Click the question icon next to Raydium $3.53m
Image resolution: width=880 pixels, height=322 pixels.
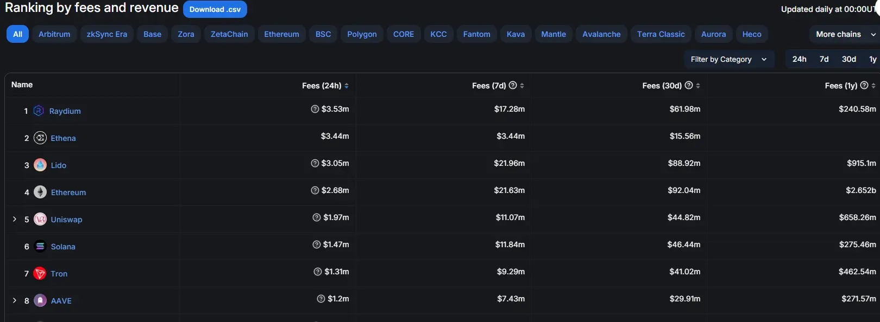[315, 109]
